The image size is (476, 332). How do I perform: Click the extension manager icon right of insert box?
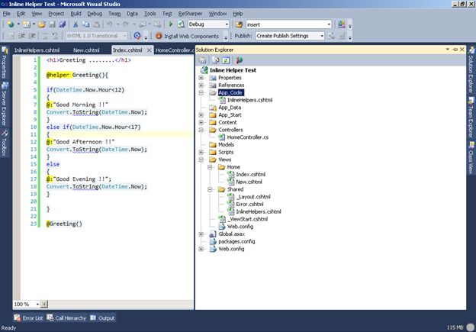[x=342, y=24]
